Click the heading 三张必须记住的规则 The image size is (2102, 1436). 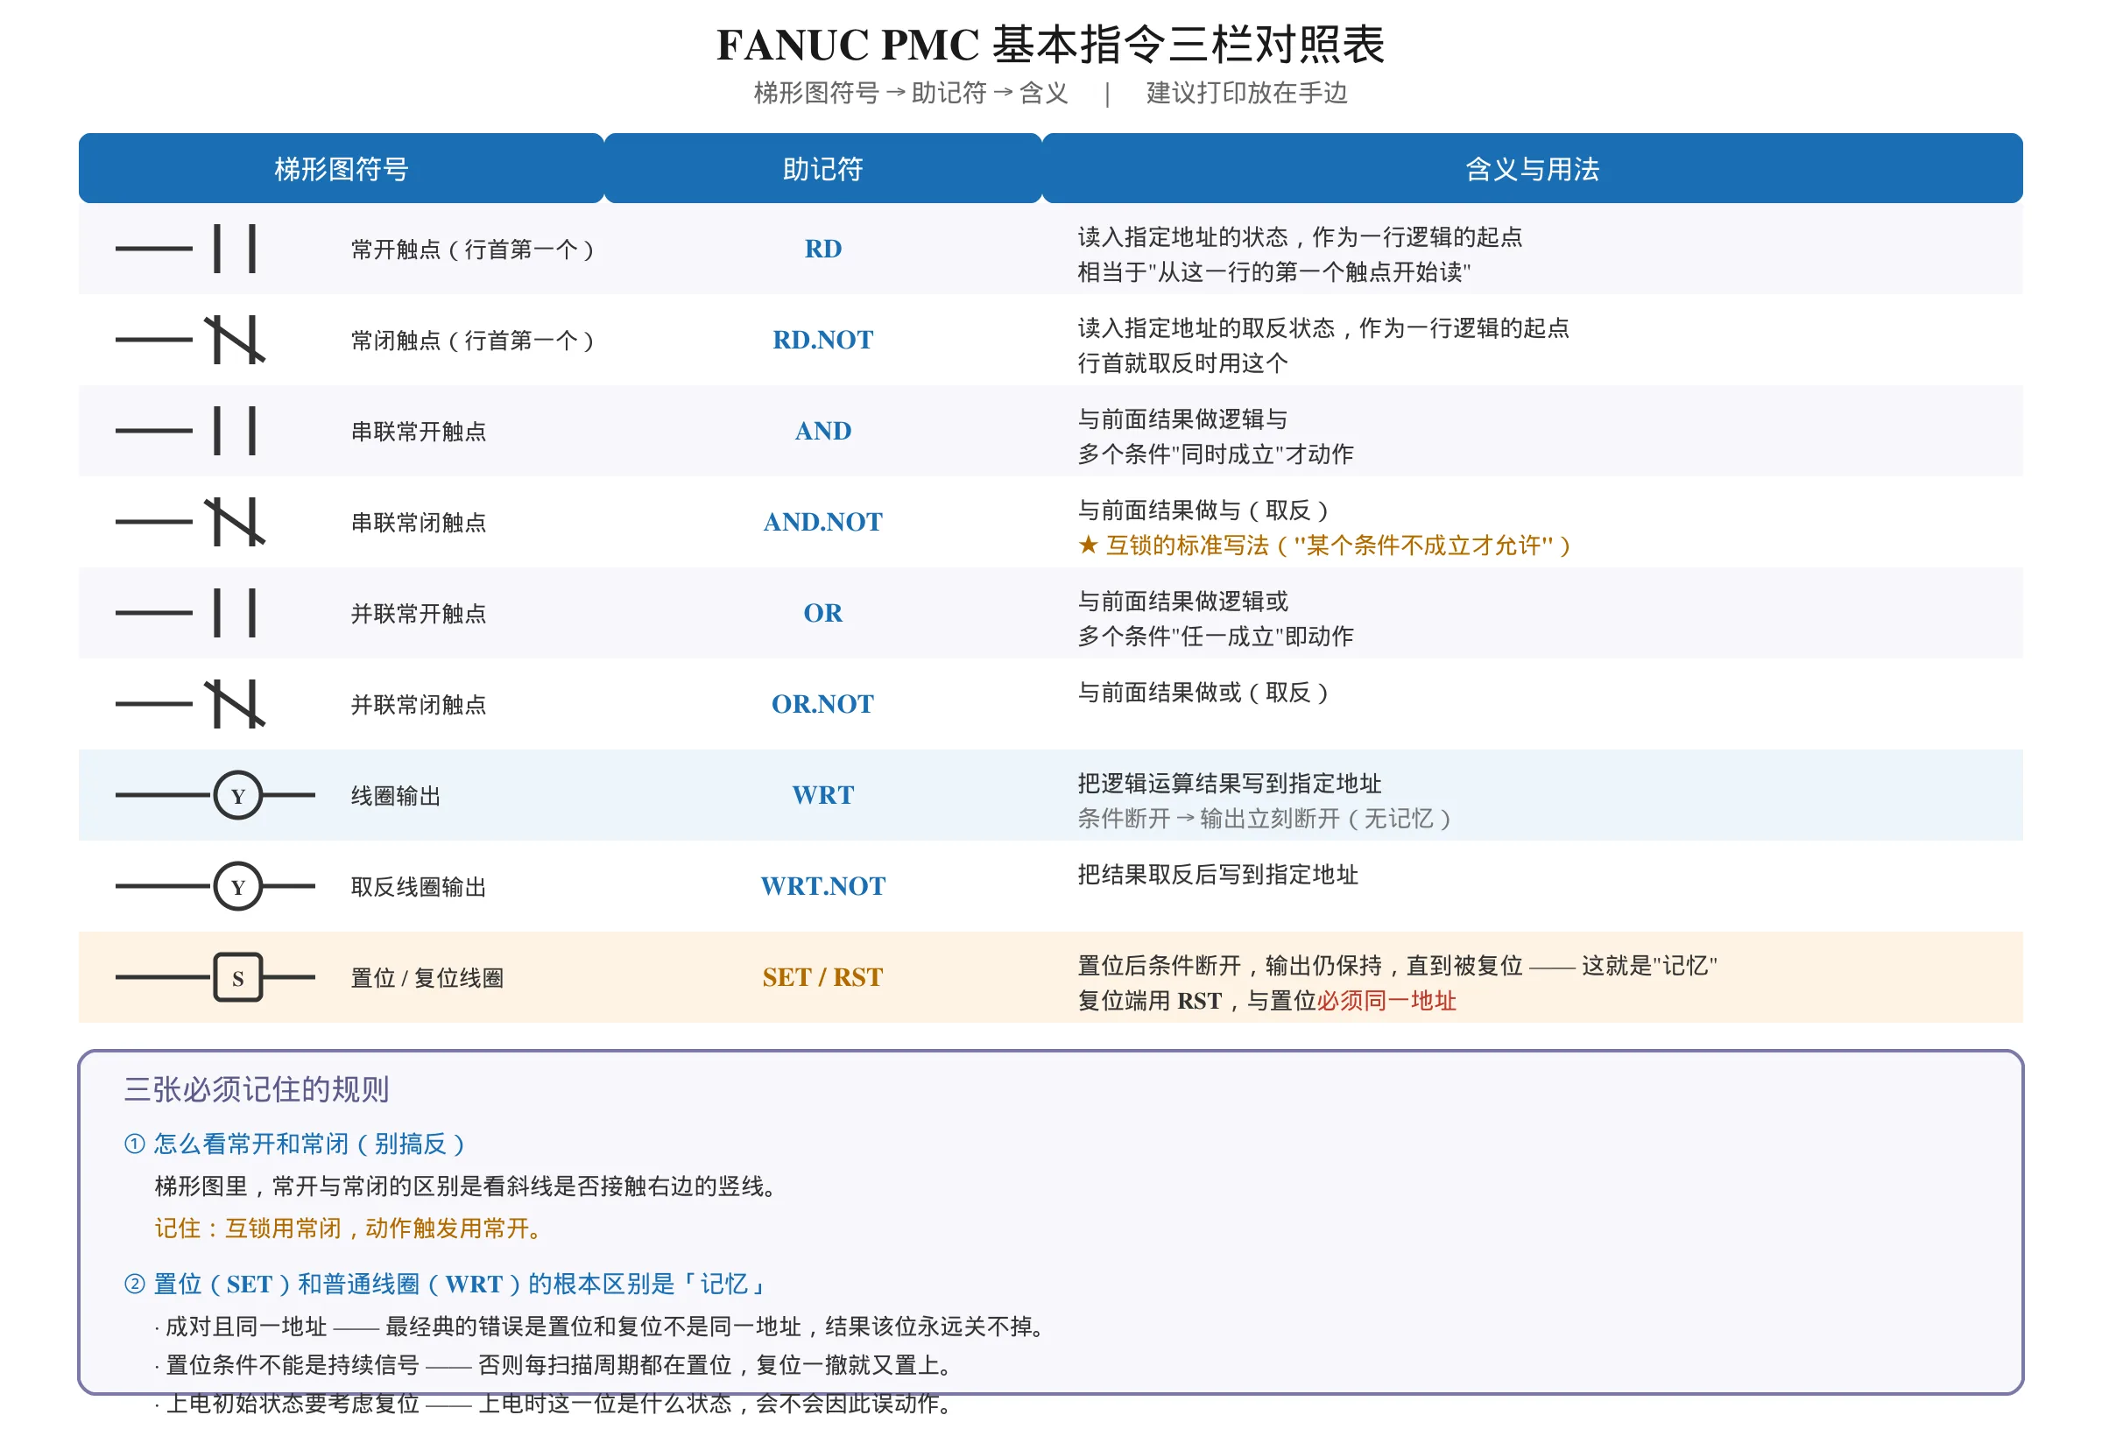pyautogui.click(x=256, y=1089)
